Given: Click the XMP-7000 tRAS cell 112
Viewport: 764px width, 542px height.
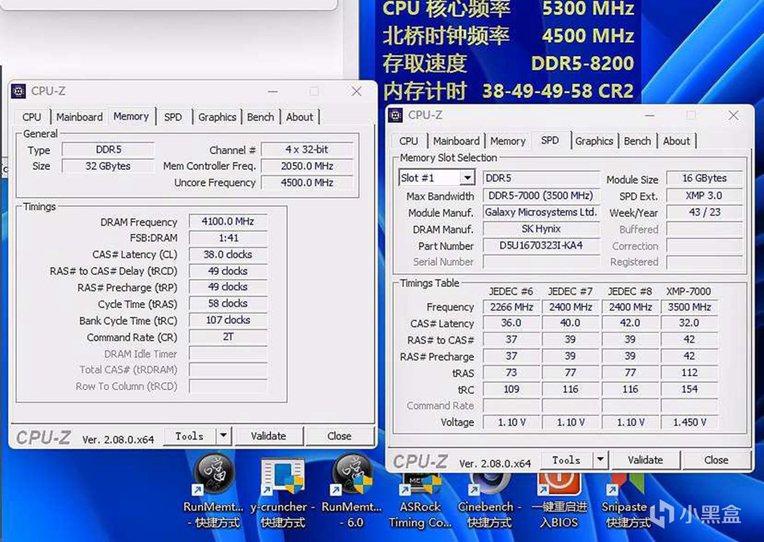Looking at the screenshot, I should click(689, 372).
